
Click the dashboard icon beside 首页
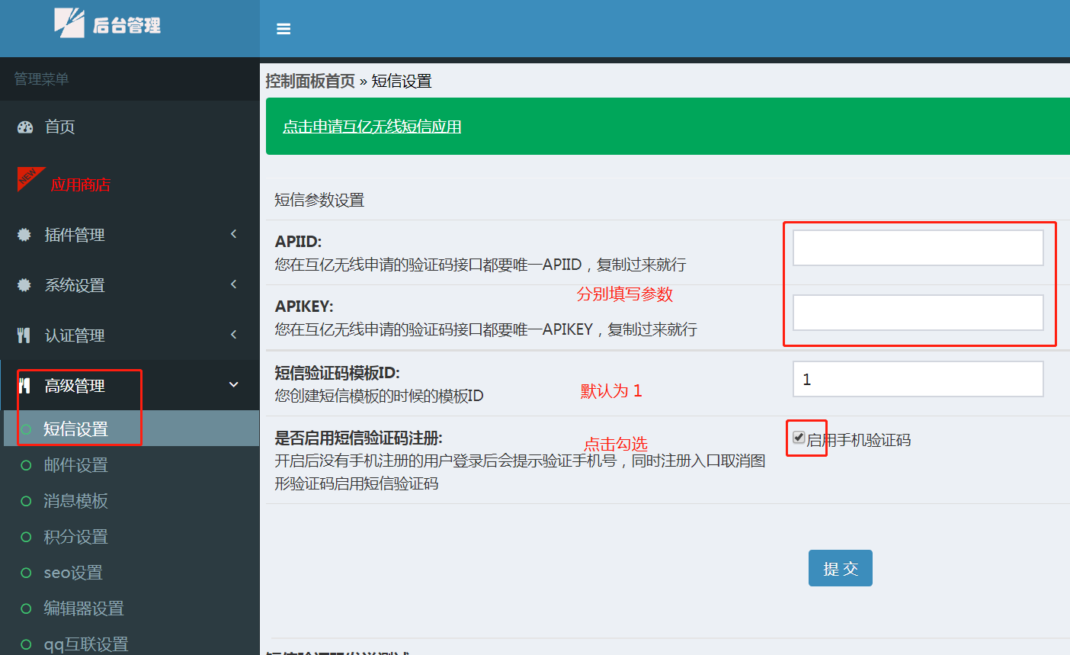pyautogui.click(x=25, y=127)
